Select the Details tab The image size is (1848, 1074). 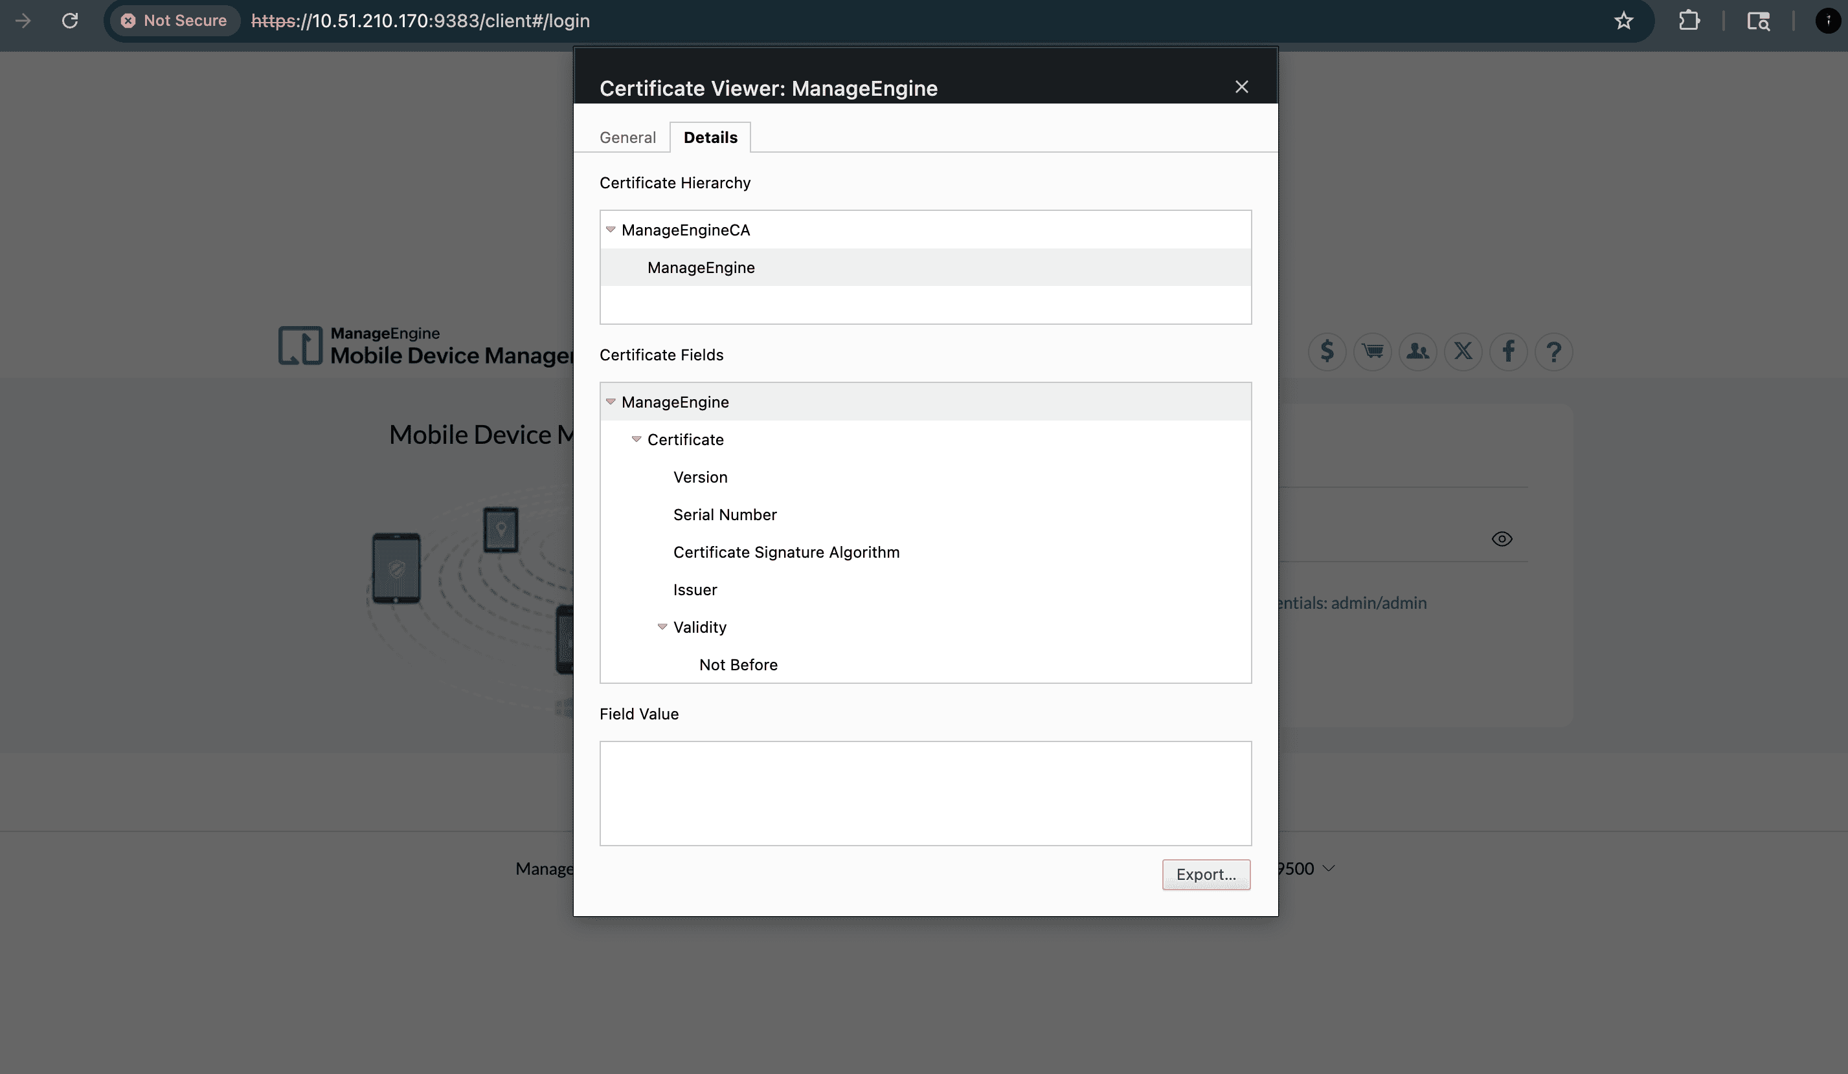click(710, 138)
